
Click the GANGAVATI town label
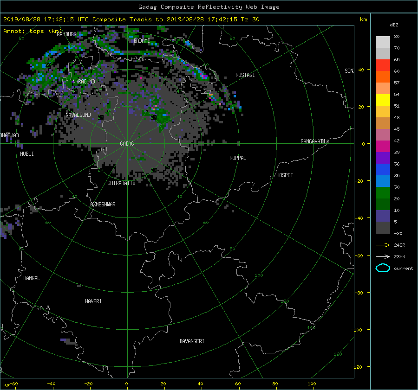[x=313, y=141]
